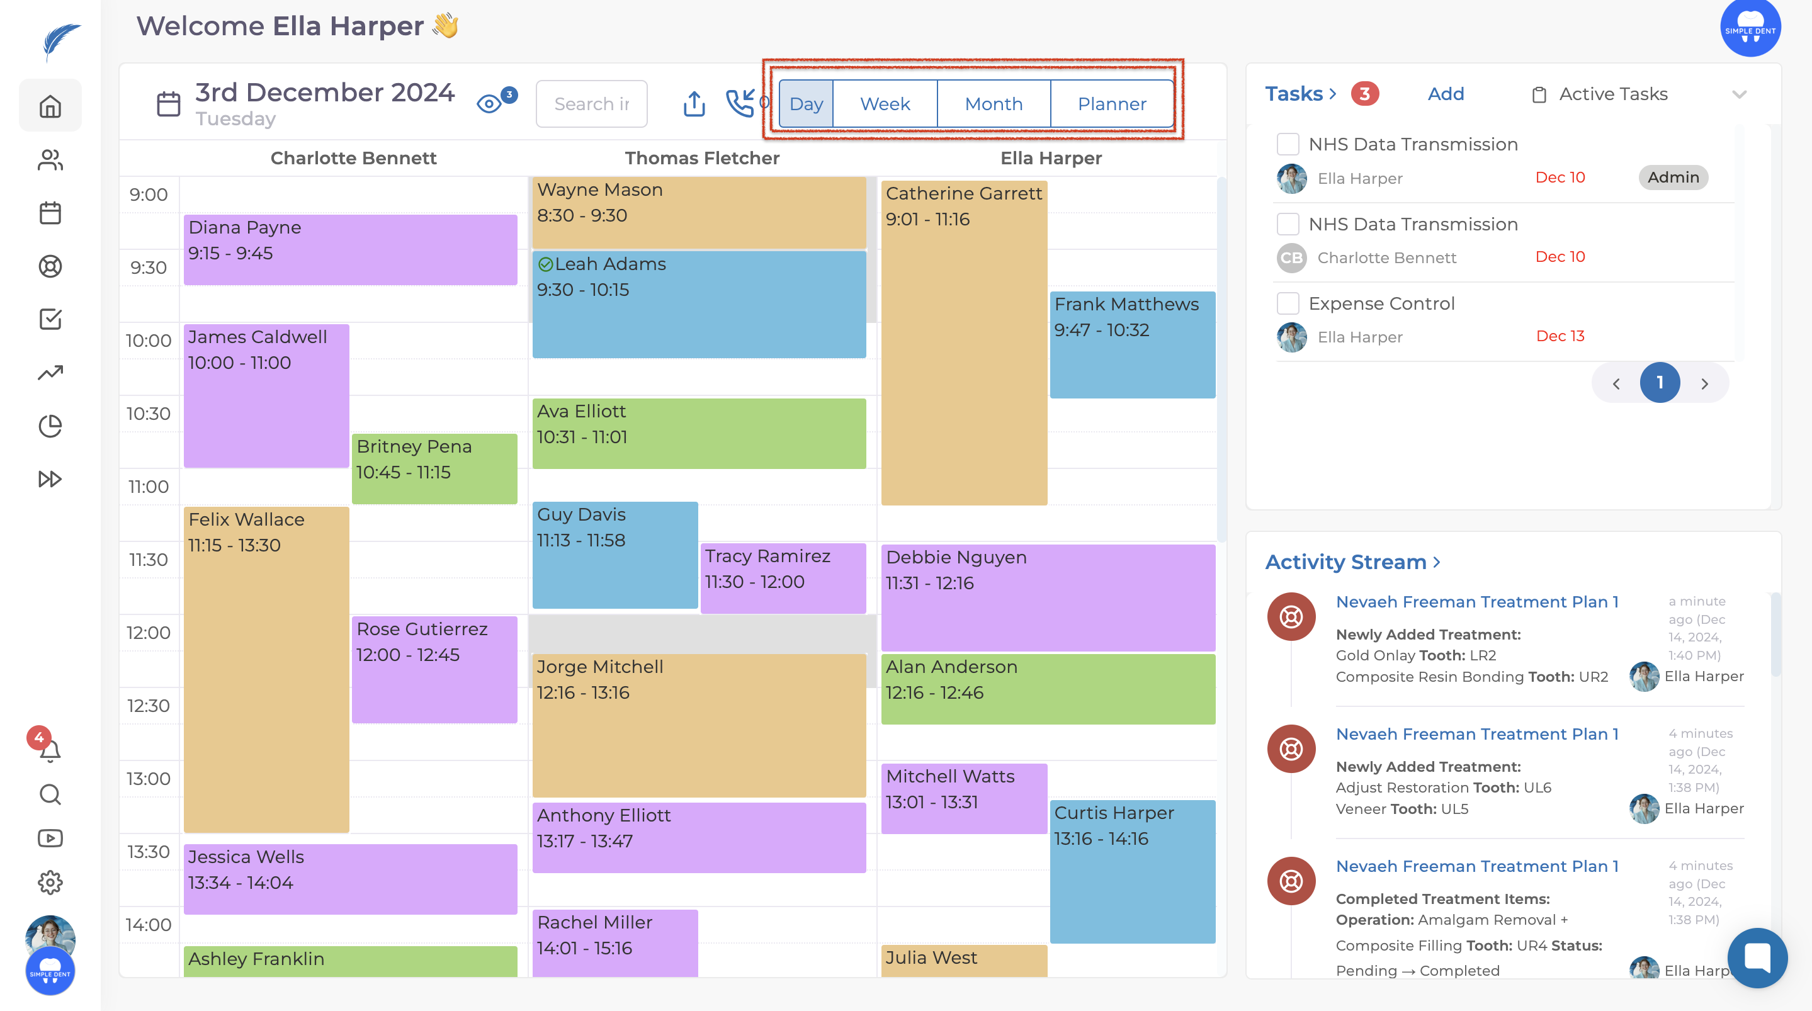
Task: Open the patients icon in sidebar
Action: [50, 161]
